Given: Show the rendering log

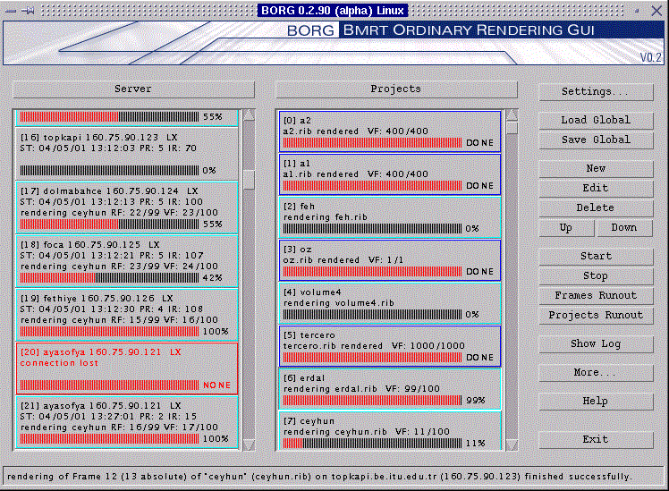Looking at the screenshot, I should click(595, 343).
